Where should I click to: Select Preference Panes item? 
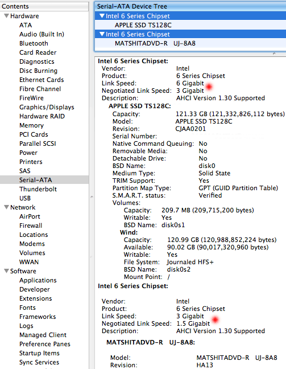(45, 344)
